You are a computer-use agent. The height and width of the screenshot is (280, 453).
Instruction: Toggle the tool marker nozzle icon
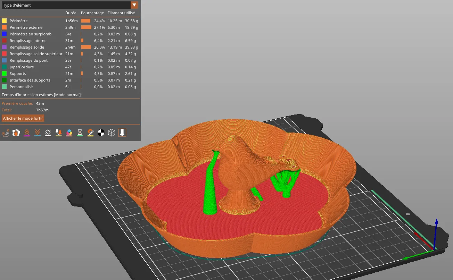point(122,133)
